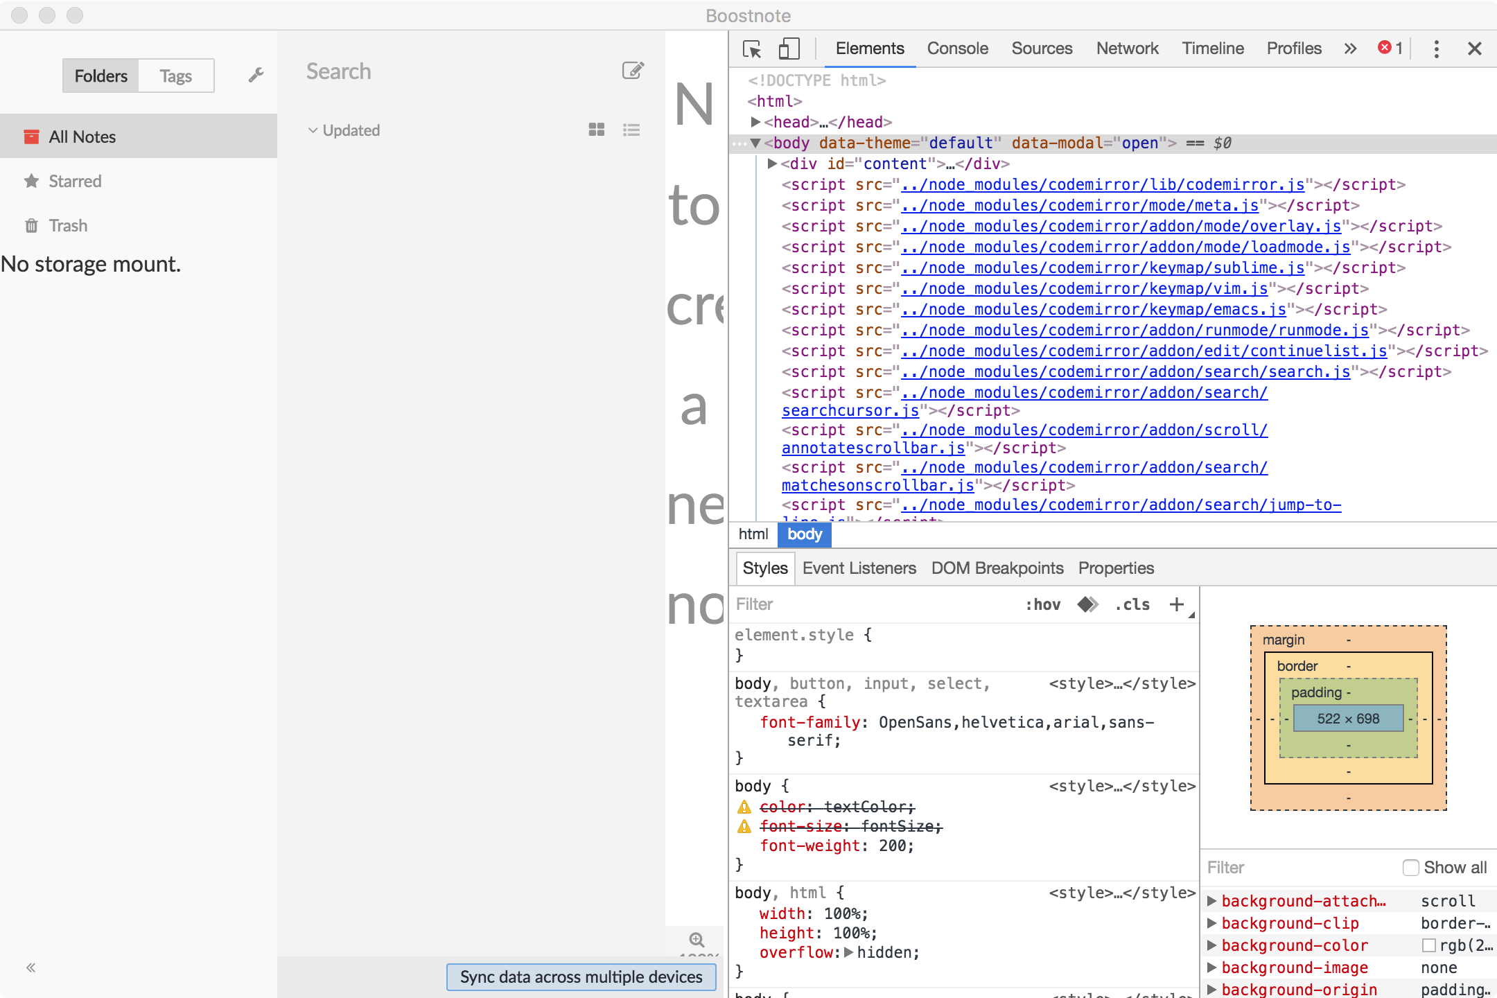Open DevTools three-dot customize menu
The image size is (1497, 998).
[x=1436, y=49]
